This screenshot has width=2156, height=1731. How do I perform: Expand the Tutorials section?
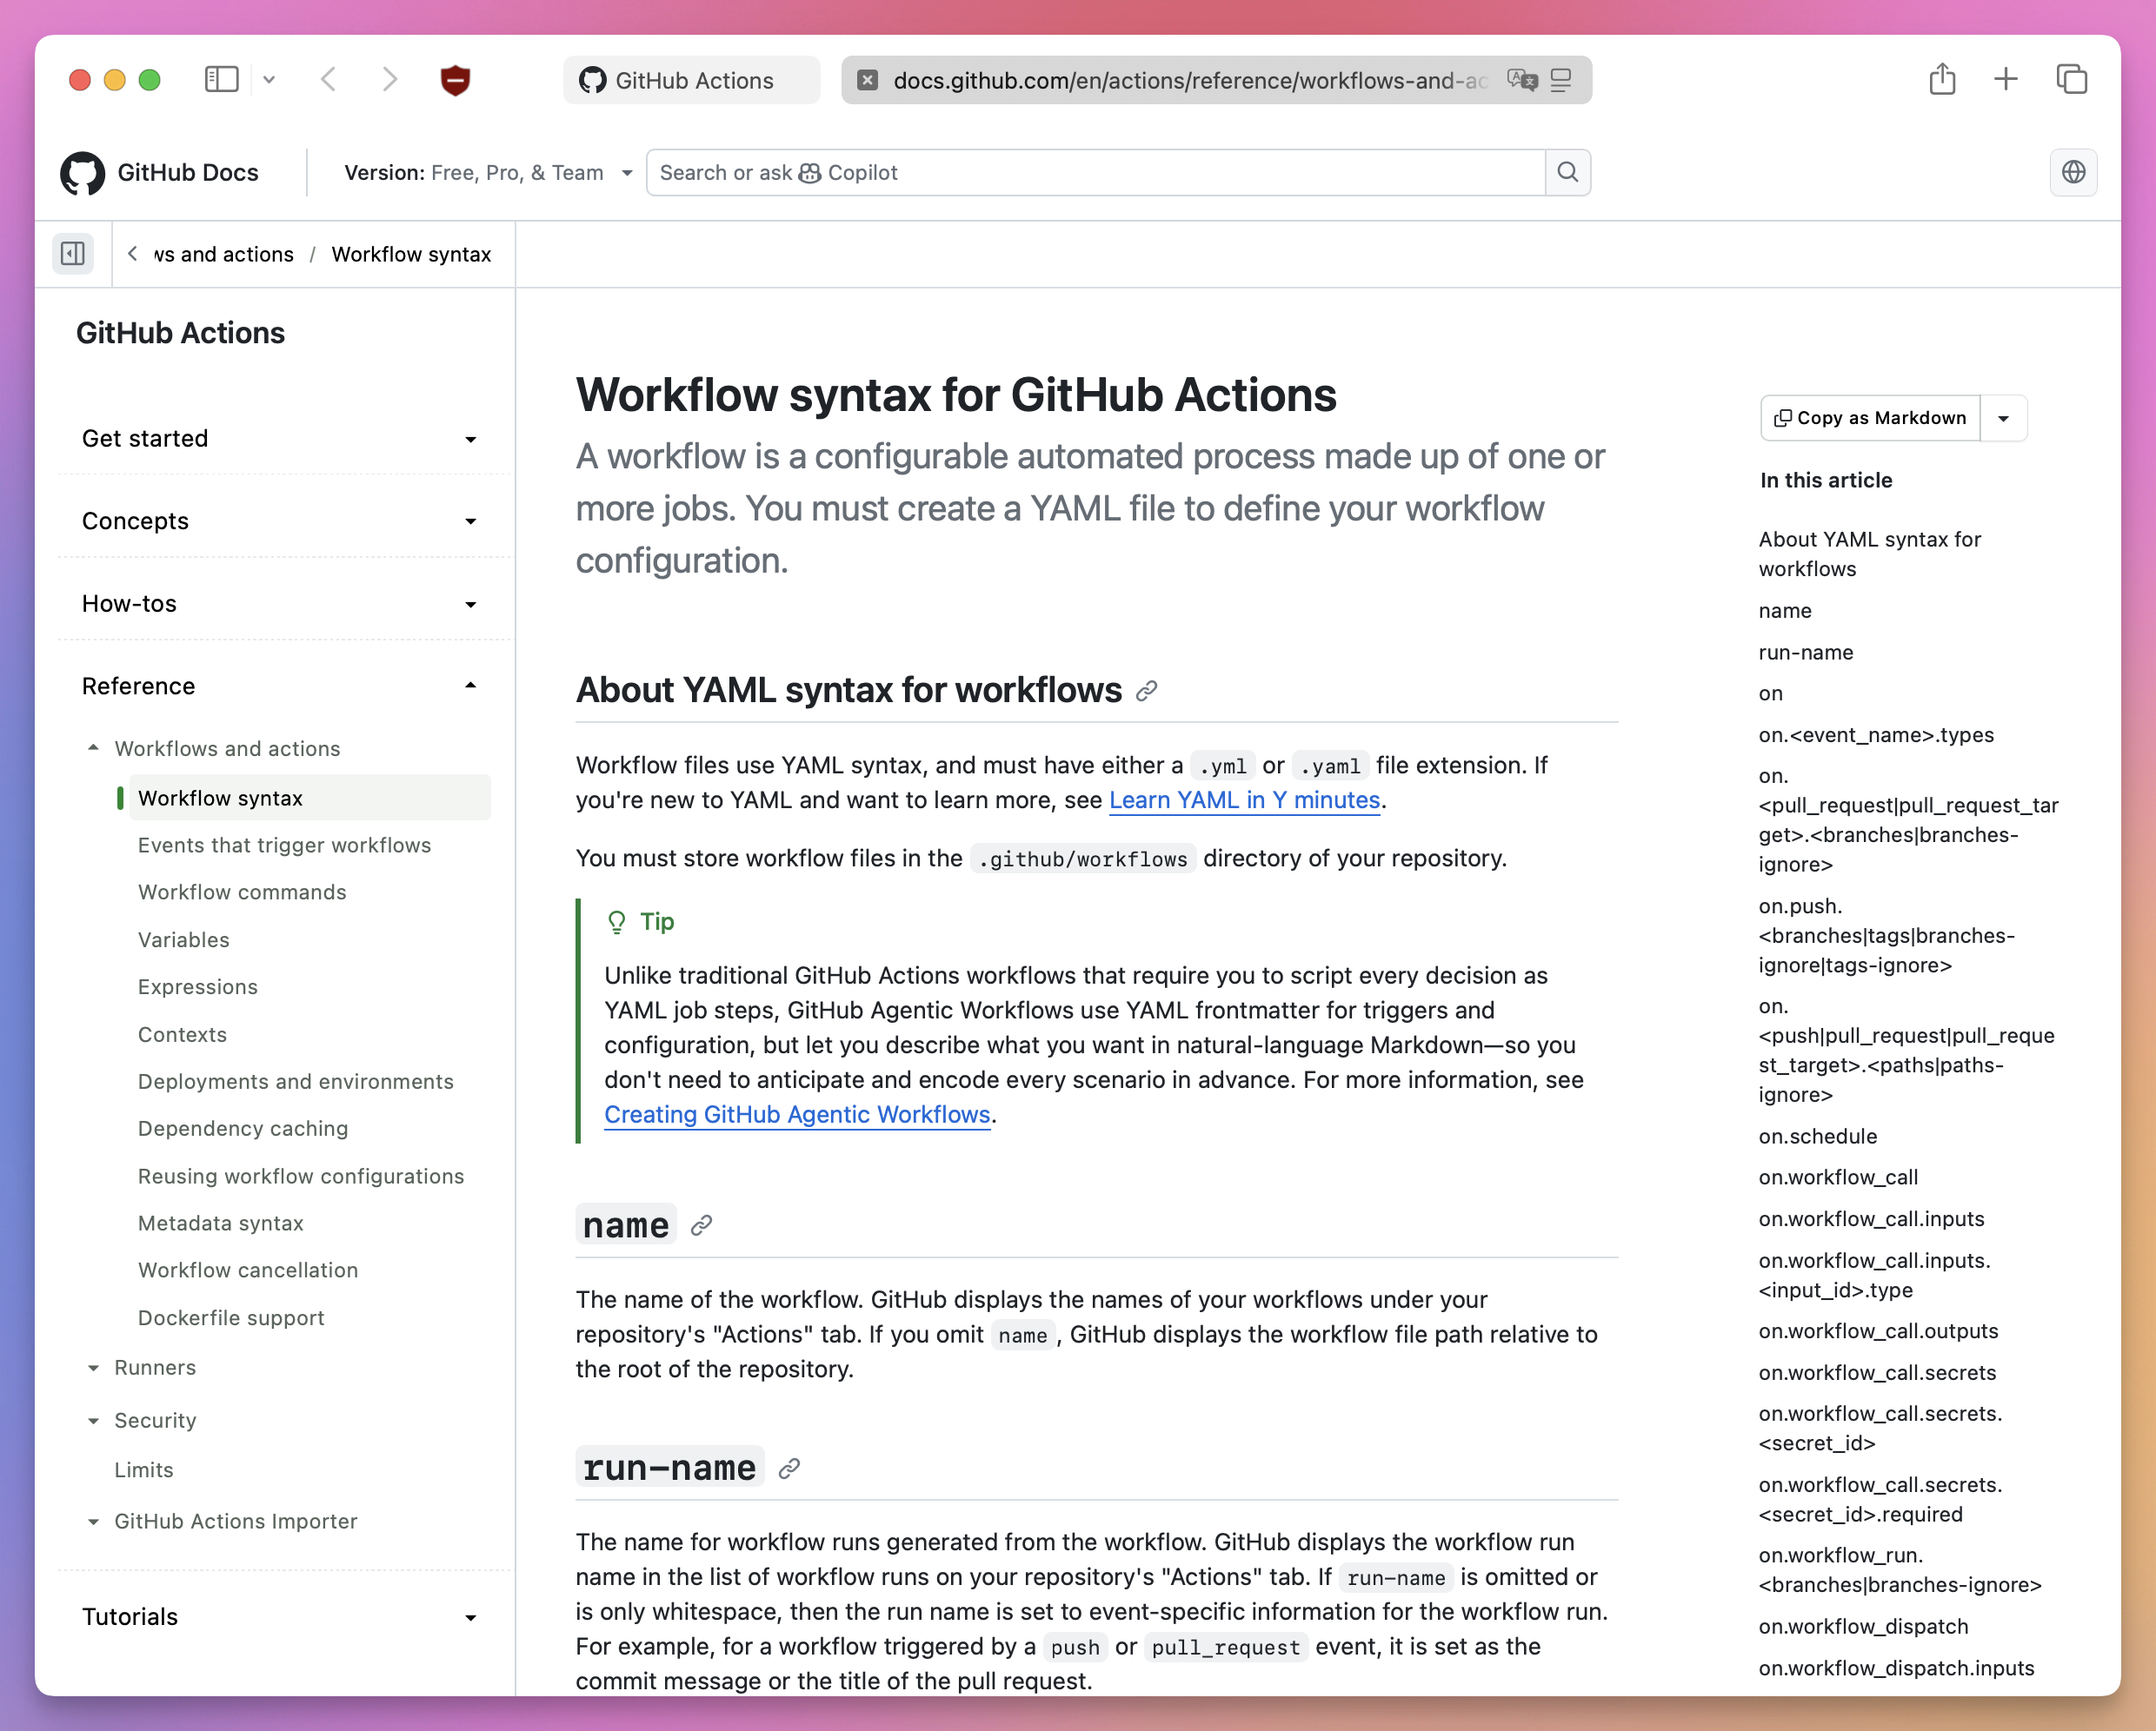(280, 1617)
